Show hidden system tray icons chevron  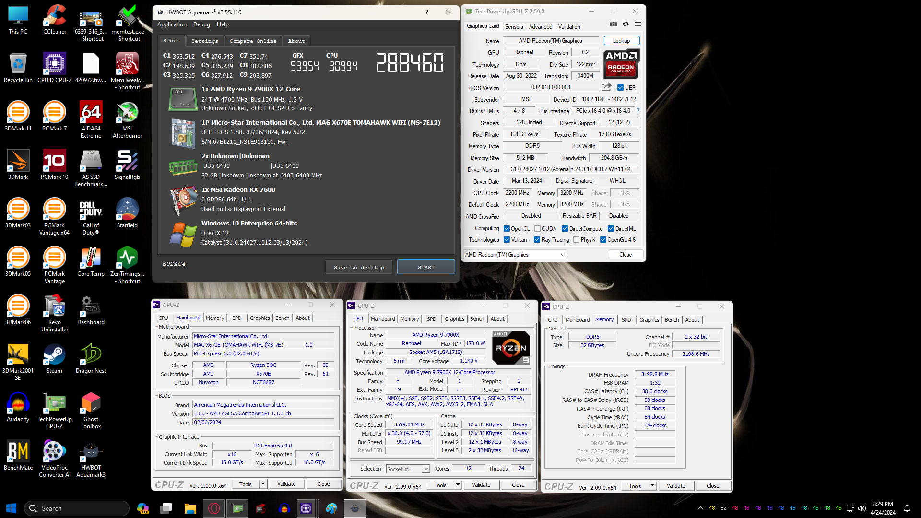(700, 508)
